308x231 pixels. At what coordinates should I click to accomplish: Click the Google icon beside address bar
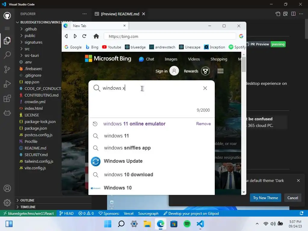tap(241, 36)
